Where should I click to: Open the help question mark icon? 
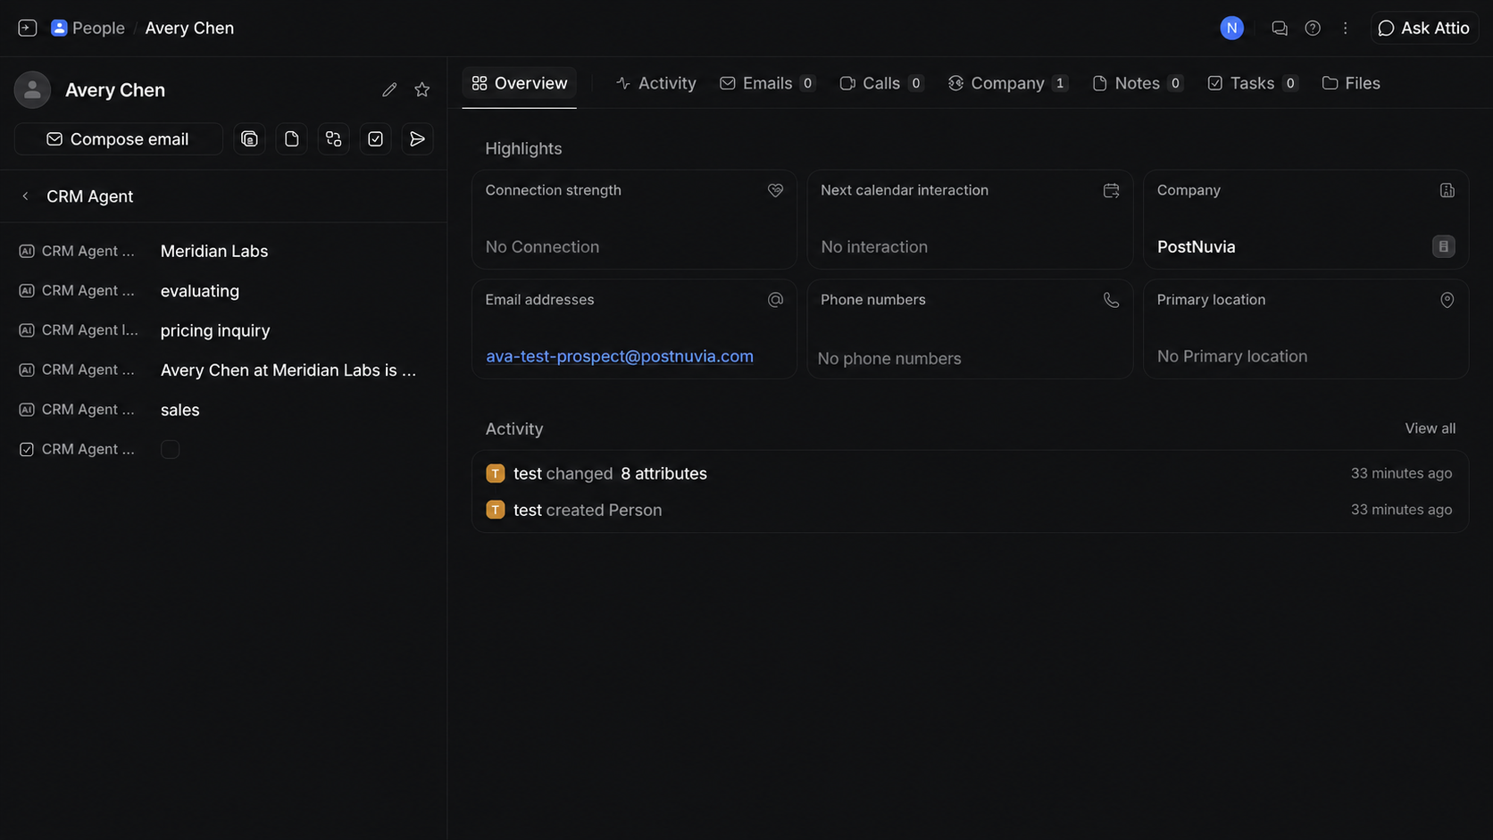(x=1312, y=28)
